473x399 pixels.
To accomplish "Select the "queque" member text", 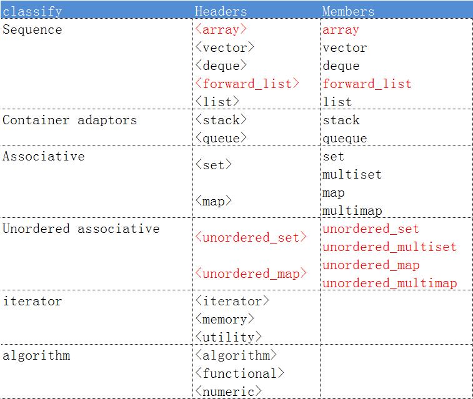I will [x=344, y=138].
